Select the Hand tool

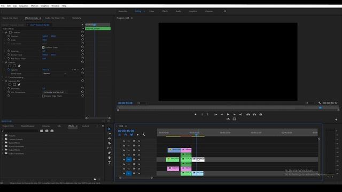point(109,158)
